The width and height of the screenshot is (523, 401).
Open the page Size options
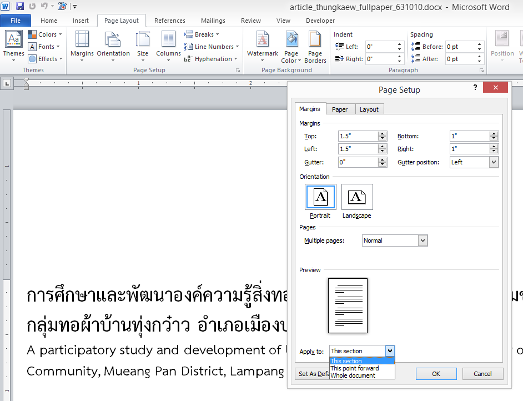pos(143,44)
